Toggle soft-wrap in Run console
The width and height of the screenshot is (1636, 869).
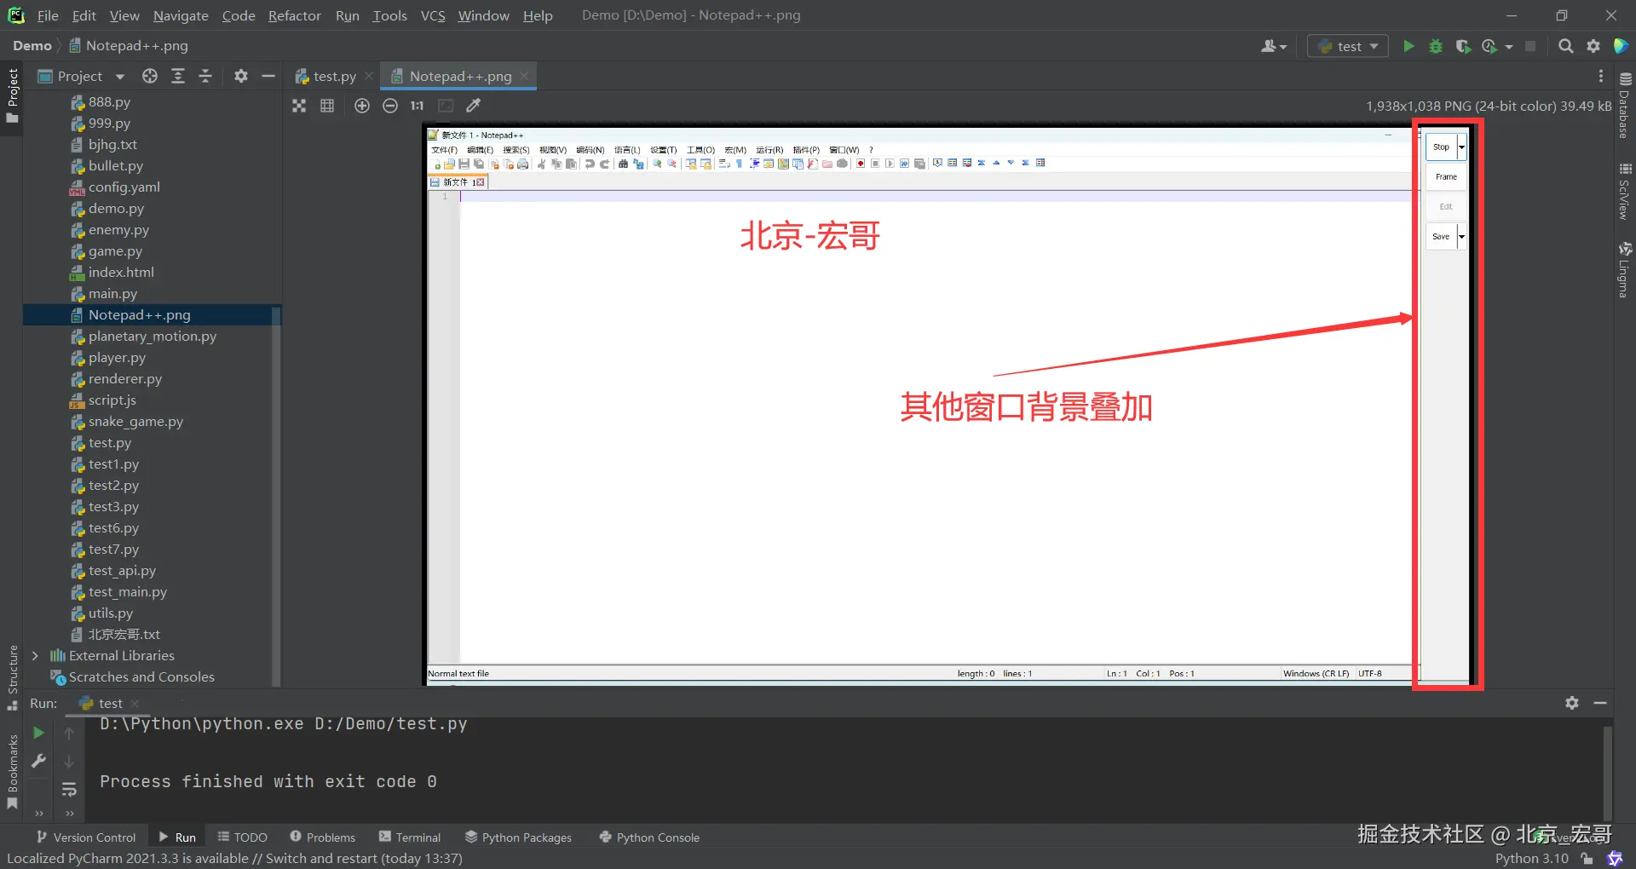[x=69, y=789]
